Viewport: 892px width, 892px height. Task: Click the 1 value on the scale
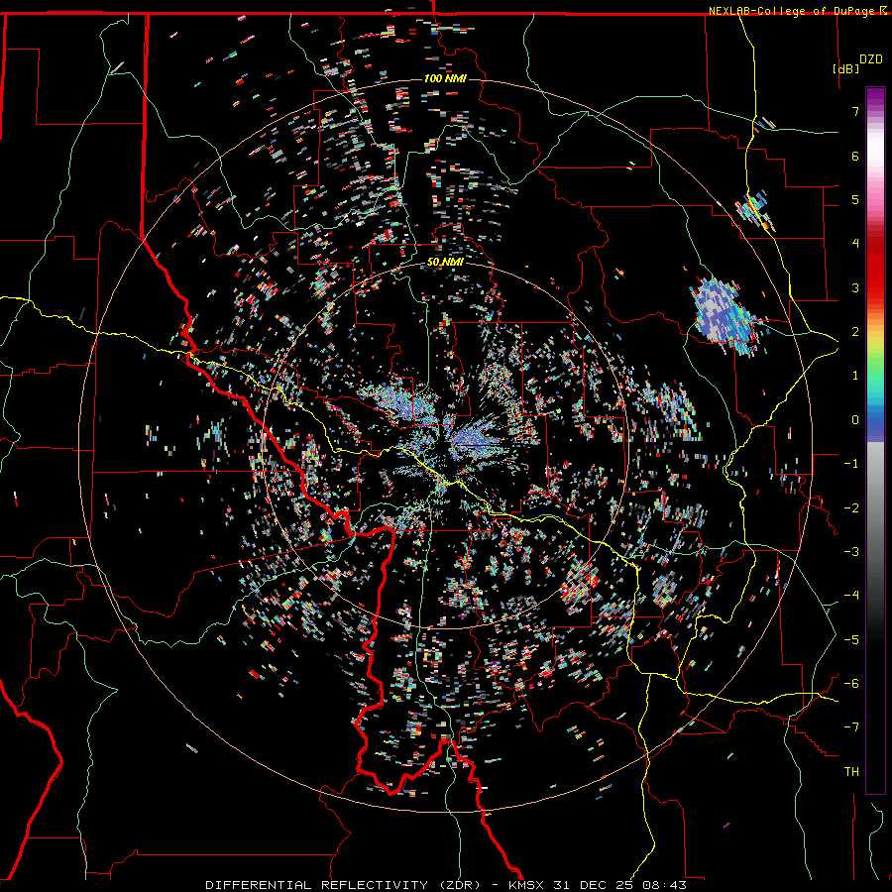point(855,376)
